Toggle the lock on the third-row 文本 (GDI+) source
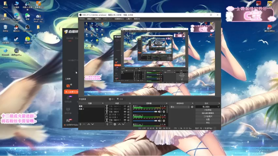 (x=128, y=112)
